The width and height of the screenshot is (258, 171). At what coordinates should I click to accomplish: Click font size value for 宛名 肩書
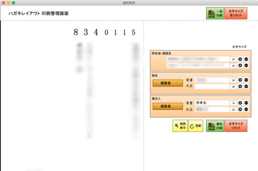pos(233,80)
